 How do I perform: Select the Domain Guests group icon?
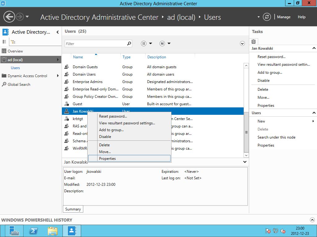point(67,67)
